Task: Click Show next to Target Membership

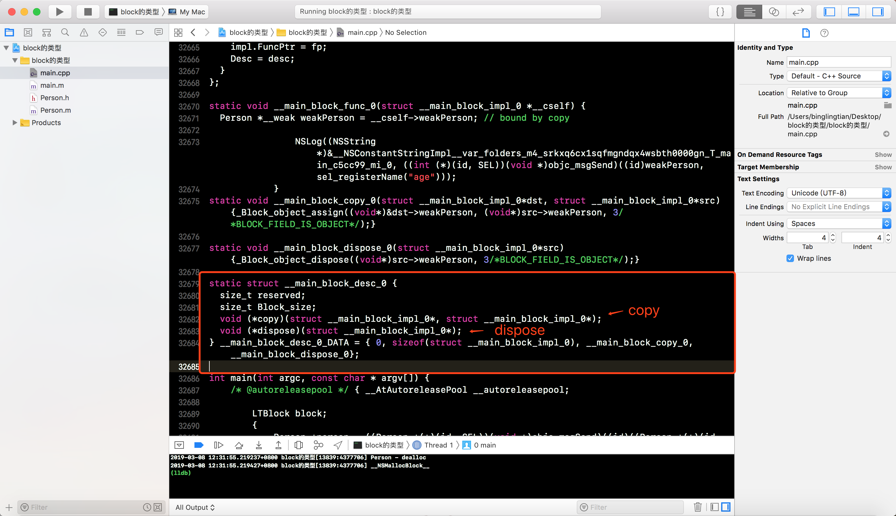Action: coord(883,167)
